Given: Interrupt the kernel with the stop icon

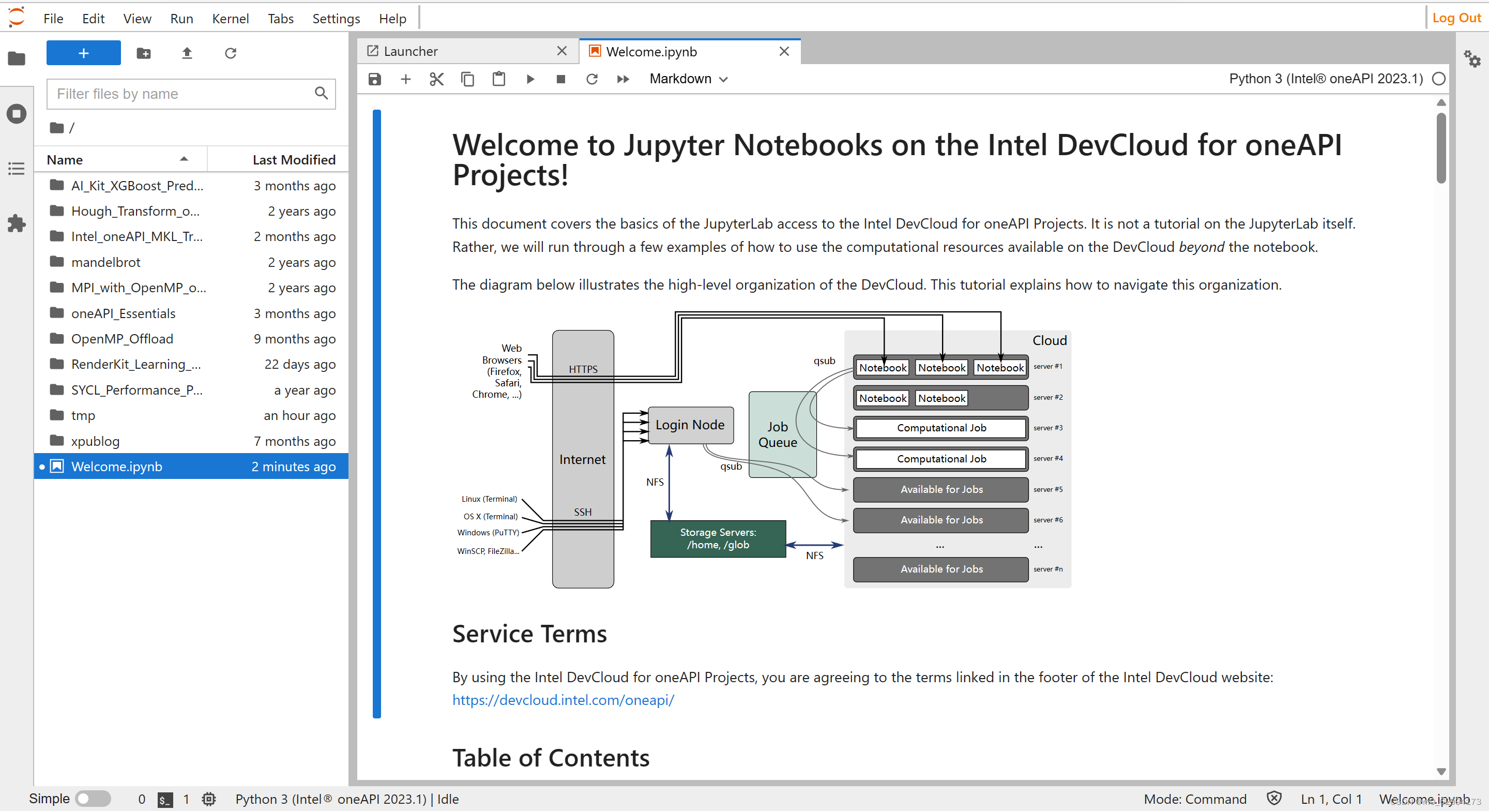Looking at the screenshot, I should point(560,79).
